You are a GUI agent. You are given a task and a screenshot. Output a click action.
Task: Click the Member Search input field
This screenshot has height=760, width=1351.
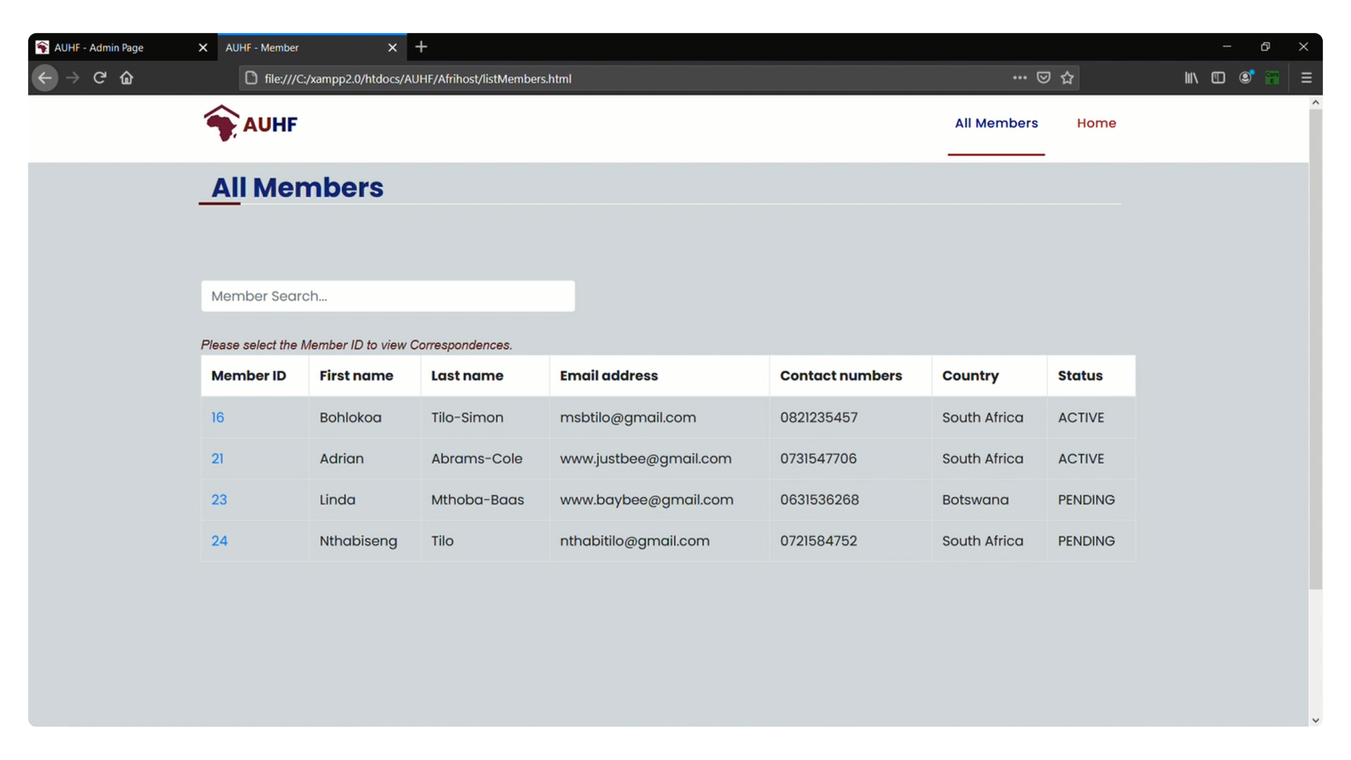coord(388,296)
